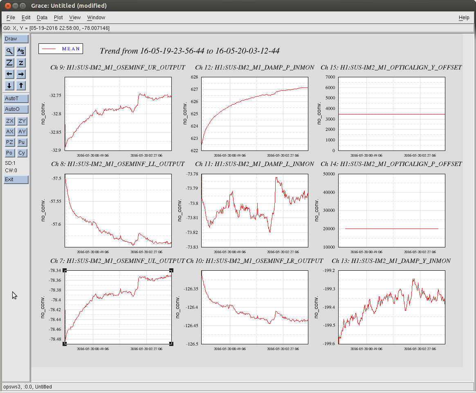
Task: Click the Cy cycle button
Action: pos(22,153)
